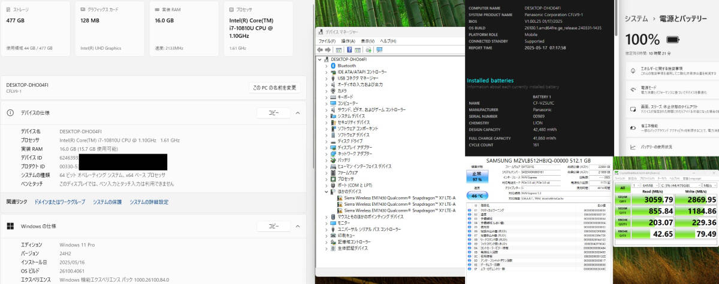Collapse ほかのデバイス node arrow

click(x=327, y=191)
